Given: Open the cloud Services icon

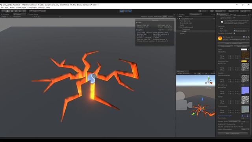Looking at the screenshot, I should click(212, 11).
